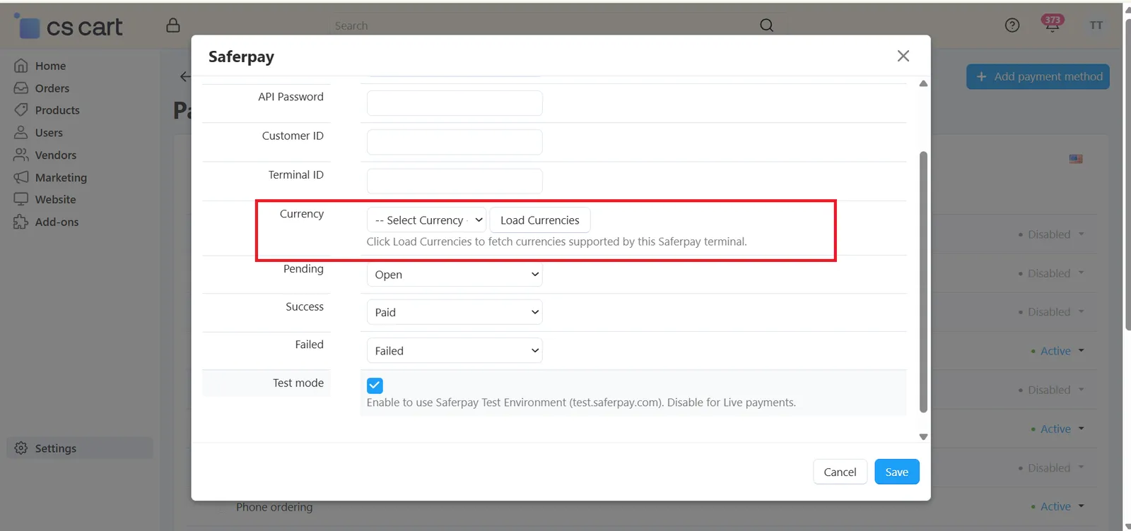Click the lock icon in header
The width and height of the screenshot is (1131, 531).
tap(173, 25)
